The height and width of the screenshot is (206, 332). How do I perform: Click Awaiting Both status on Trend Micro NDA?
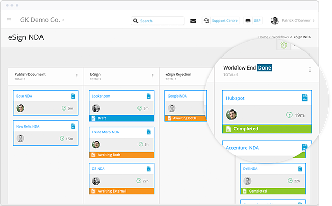pyautogui.click(x=121, y=155)
